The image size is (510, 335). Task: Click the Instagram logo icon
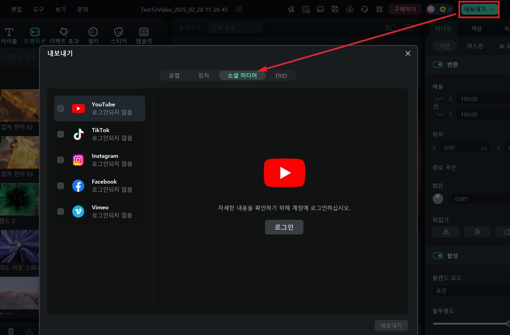[x=78, y=160]
